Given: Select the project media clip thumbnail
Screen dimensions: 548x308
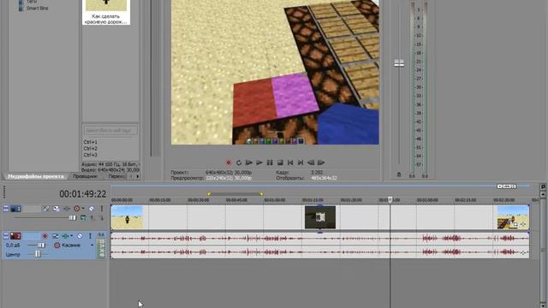Looking at the screenshot, I should click(106, 11).
